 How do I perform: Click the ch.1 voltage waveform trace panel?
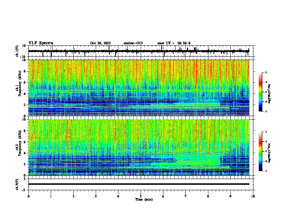click(x=141, y=51)
